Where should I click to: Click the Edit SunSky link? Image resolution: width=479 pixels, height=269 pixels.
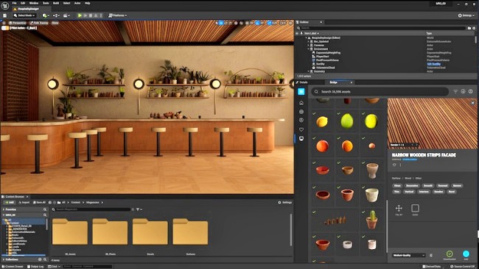click(x=434, y=64)
